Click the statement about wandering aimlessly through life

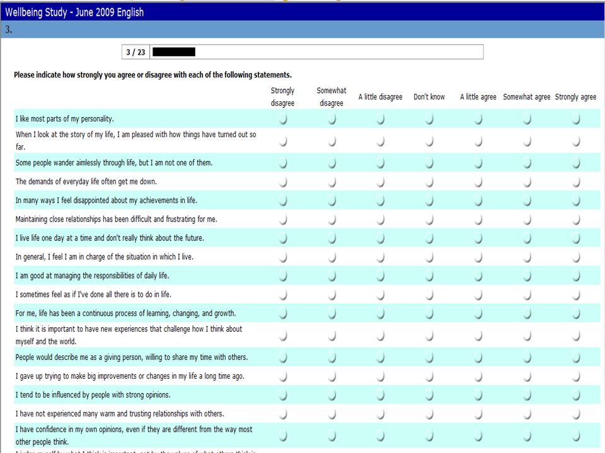click(114, 162)
